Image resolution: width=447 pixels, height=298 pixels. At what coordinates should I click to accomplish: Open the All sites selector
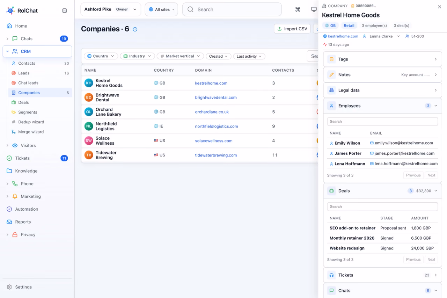coord(161,9)
